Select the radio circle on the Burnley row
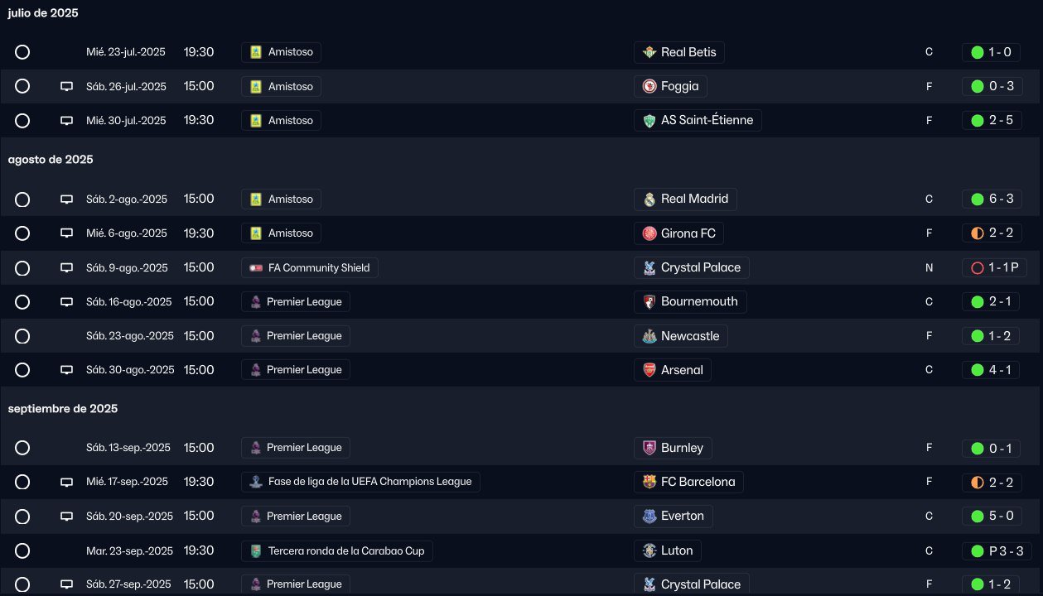Screen dimensions: 1043x596 tap(22, 448)
